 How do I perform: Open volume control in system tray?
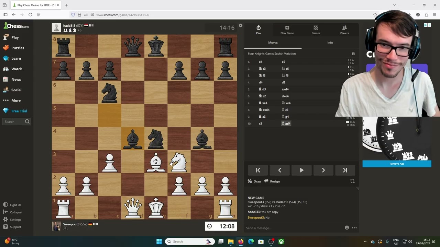click(x=410, y=242)
